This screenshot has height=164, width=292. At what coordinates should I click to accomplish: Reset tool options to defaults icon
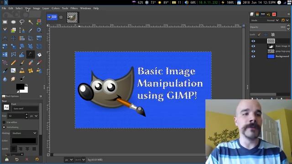pyautogui.click(x=37, y=159)
